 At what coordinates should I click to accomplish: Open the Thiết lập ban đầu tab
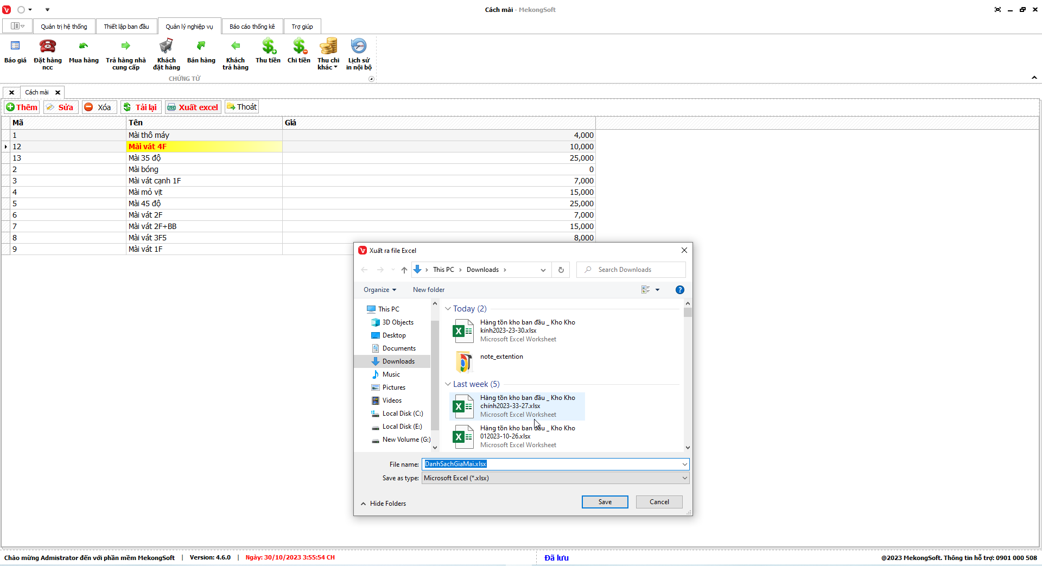(x=126, y=27)
